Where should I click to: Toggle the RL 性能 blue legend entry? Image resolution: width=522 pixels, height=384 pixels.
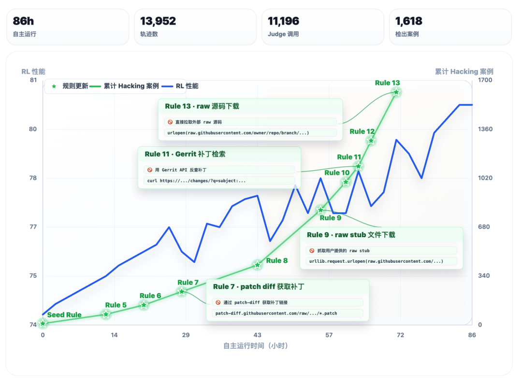click(x=180, y=86)
